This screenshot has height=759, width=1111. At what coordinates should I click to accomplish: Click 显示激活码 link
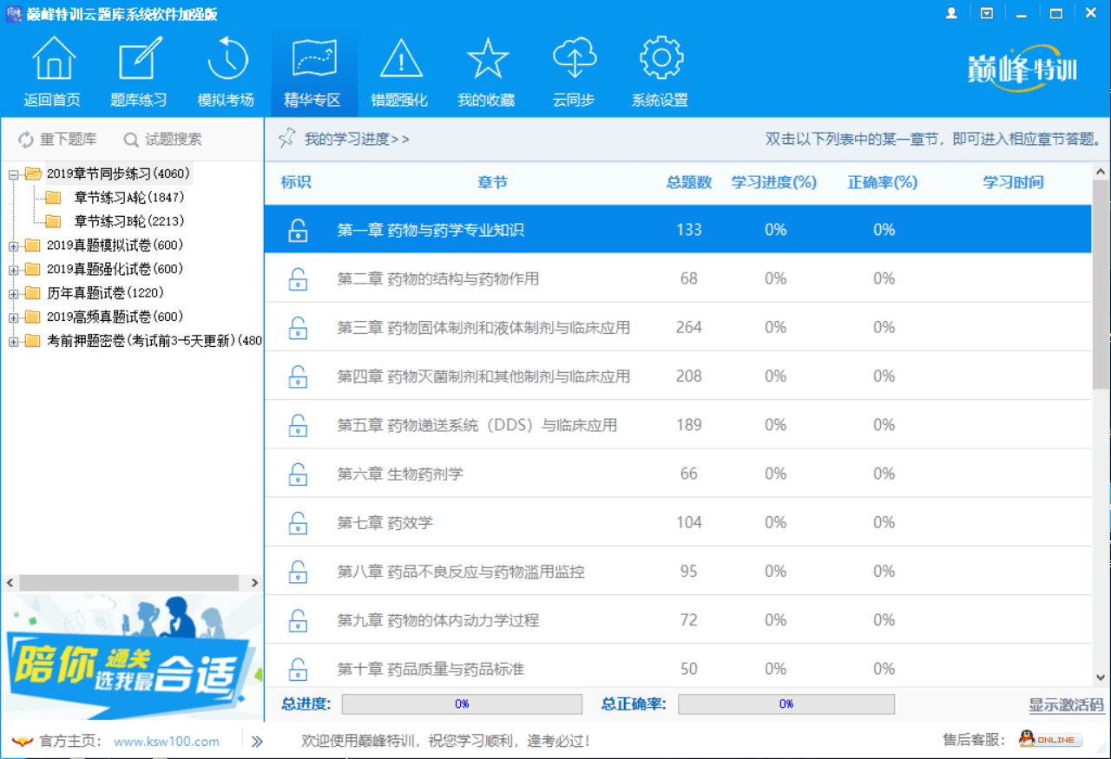1067,704
